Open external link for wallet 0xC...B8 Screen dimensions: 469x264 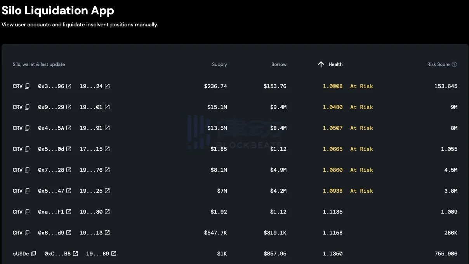point(75,254)
